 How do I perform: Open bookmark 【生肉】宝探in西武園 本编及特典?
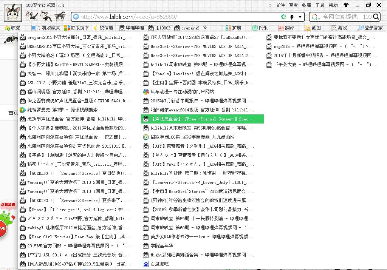tap(203, 83)
